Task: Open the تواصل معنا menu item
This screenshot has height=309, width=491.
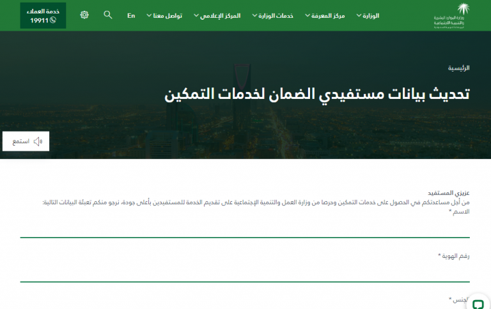Action: (168, 15)
